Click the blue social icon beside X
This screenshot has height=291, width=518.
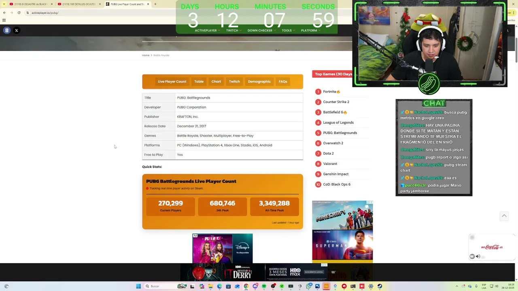(7, 30)
